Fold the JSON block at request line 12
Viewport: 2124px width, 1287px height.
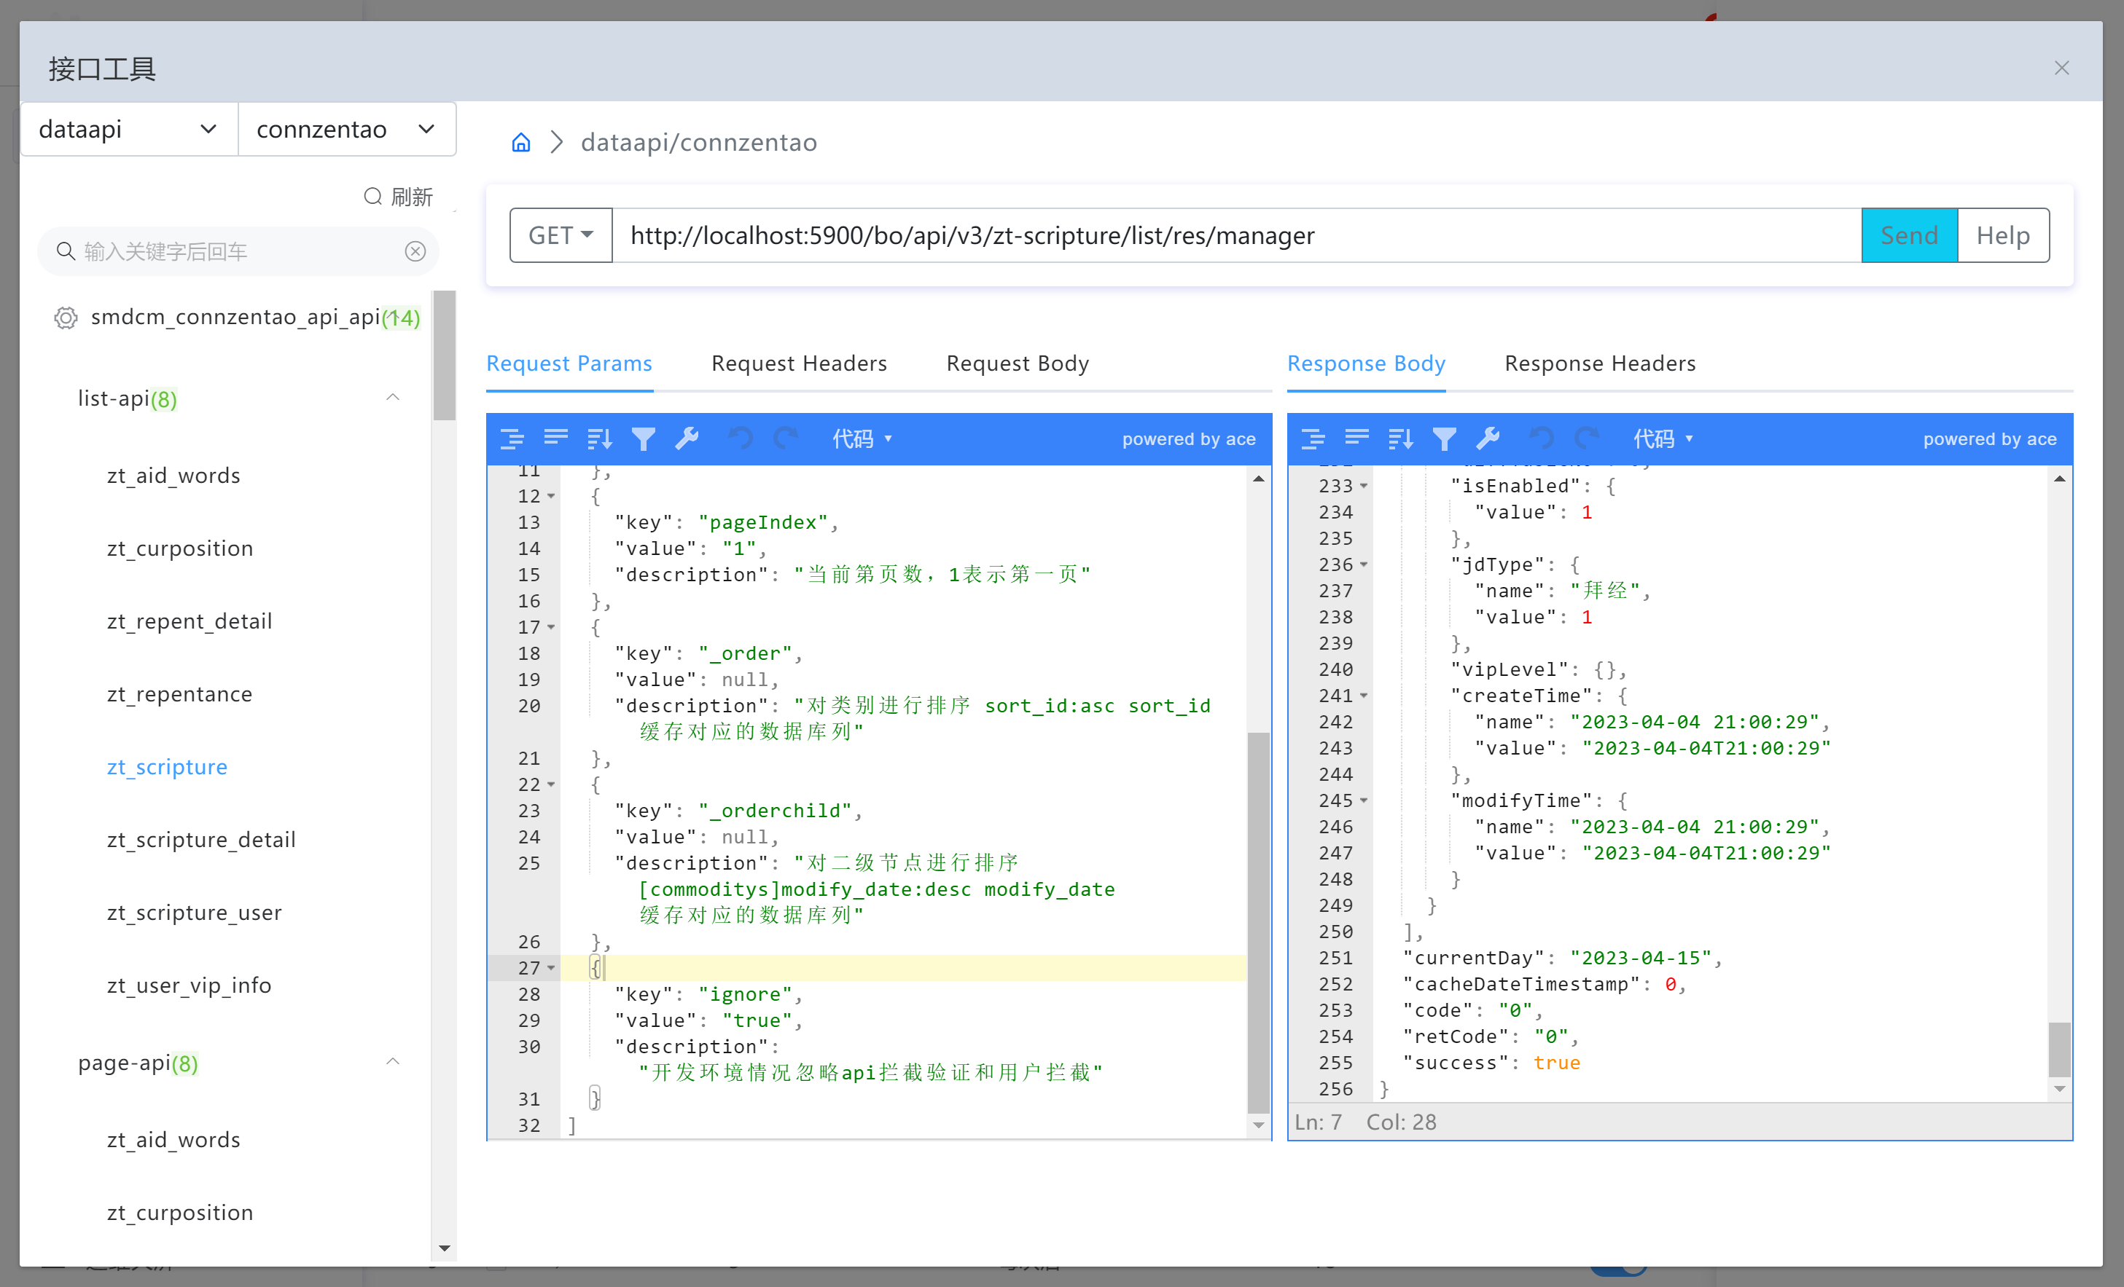[551, 496]
